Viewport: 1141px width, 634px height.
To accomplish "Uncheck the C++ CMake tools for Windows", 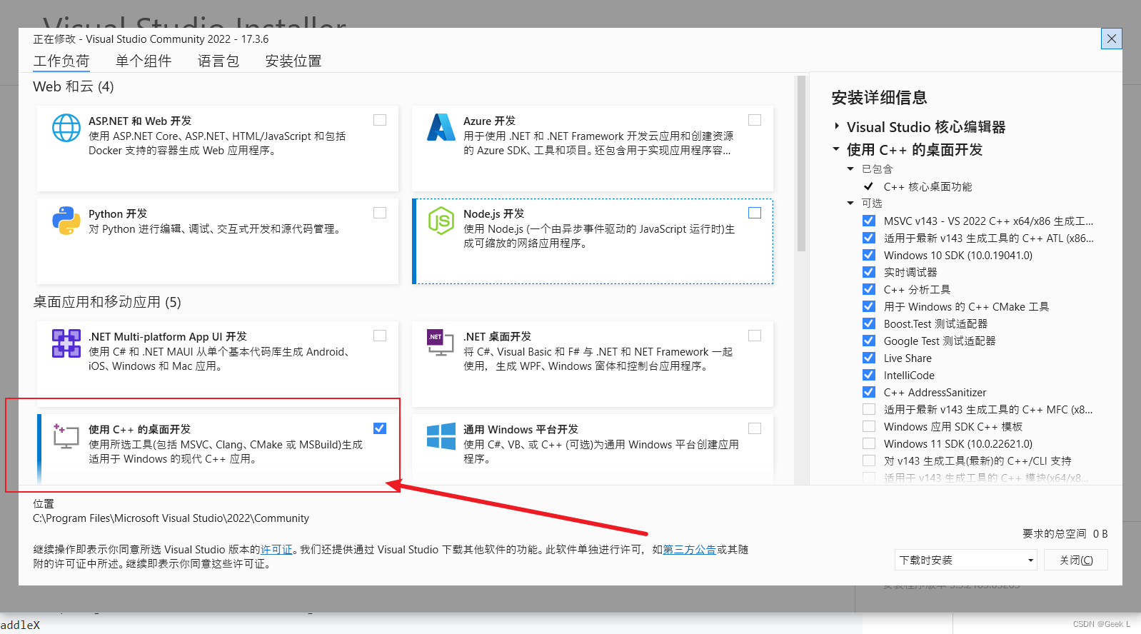I will coord(869,306).
